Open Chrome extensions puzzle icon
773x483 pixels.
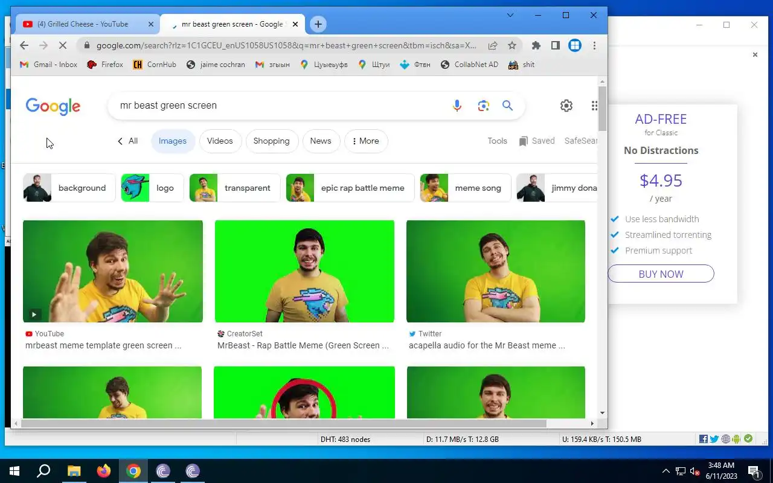(536, 45)
